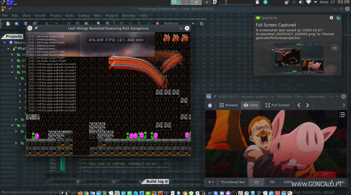Toggle Gwenview sidebar arrow button
Image resolution: width=351 pixels, height=195 pixels.
pyautogui.click(x=211, y=182)
